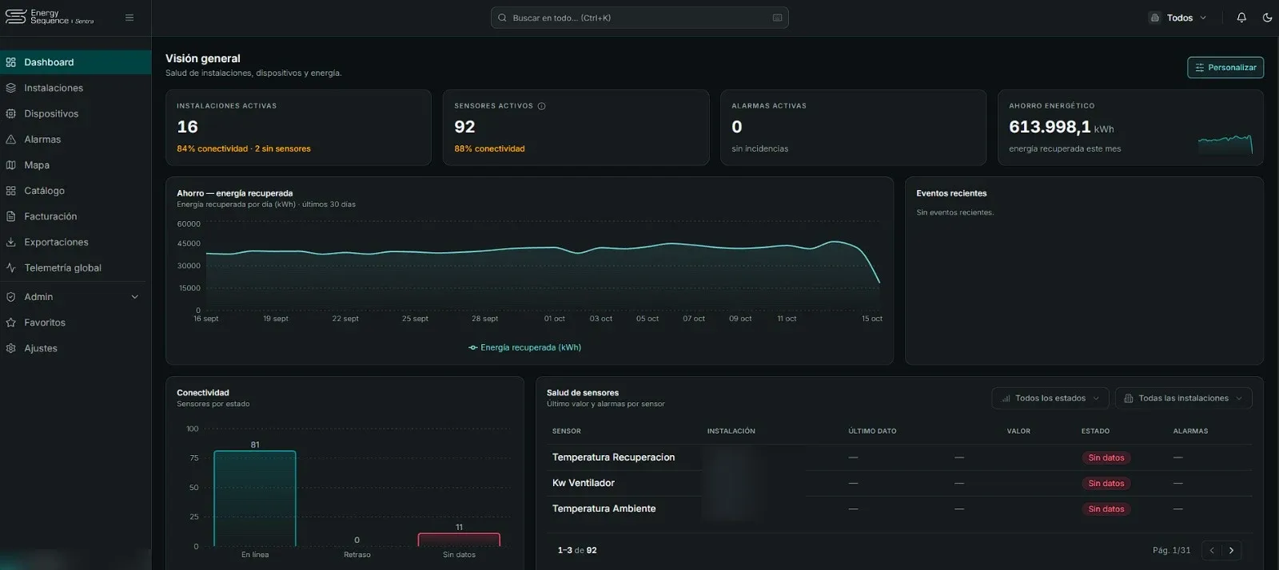Viewport: 1279px width, 570px height.
Task: Sort by the Sensor column header
Action: (567, 431)
